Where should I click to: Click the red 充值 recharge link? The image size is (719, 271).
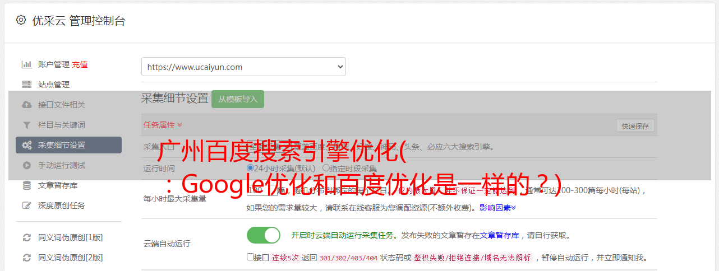(x=80, y=64)
